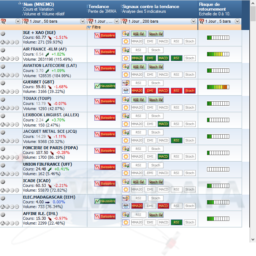This screenshot has height=256, width=256.
Task: Click the cloud-with-arrow icon in GUERBET's upper signal row
Action: tap(126, 83)
